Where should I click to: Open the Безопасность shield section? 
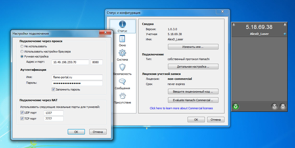click(x=122, y=67)
